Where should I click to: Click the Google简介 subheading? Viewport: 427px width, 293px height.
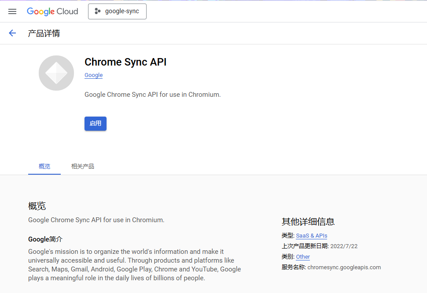coord(45,239)
